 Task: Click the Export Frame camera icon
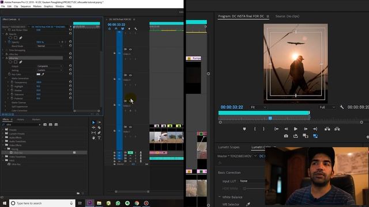(x=286, y=136)
